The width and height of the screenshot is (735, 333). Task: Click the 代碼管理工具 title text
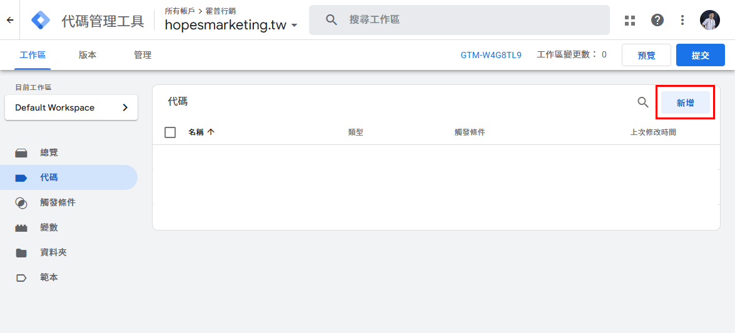pyautogui.click(x=103, y=21)
